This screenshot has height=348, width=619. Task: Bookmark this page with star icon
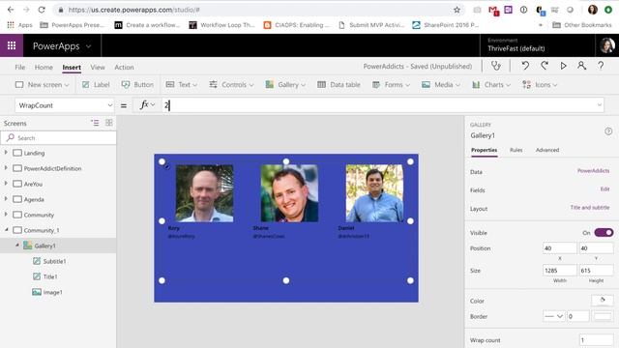[x=457, y=10]
